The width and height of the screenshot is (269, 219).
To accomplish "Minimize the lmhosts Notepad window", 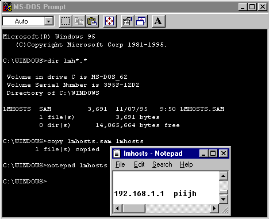I will click(203, 153).
